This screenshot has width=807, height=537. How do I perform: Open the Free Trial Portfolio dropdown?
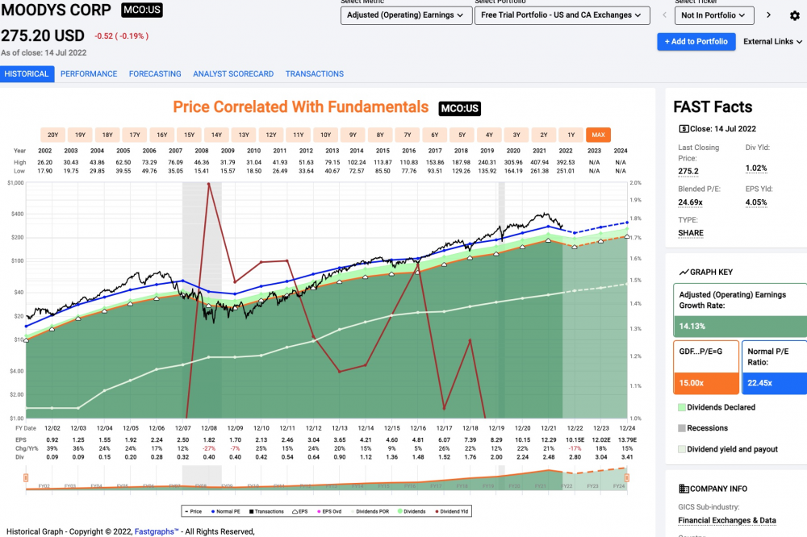click(562, 15)
